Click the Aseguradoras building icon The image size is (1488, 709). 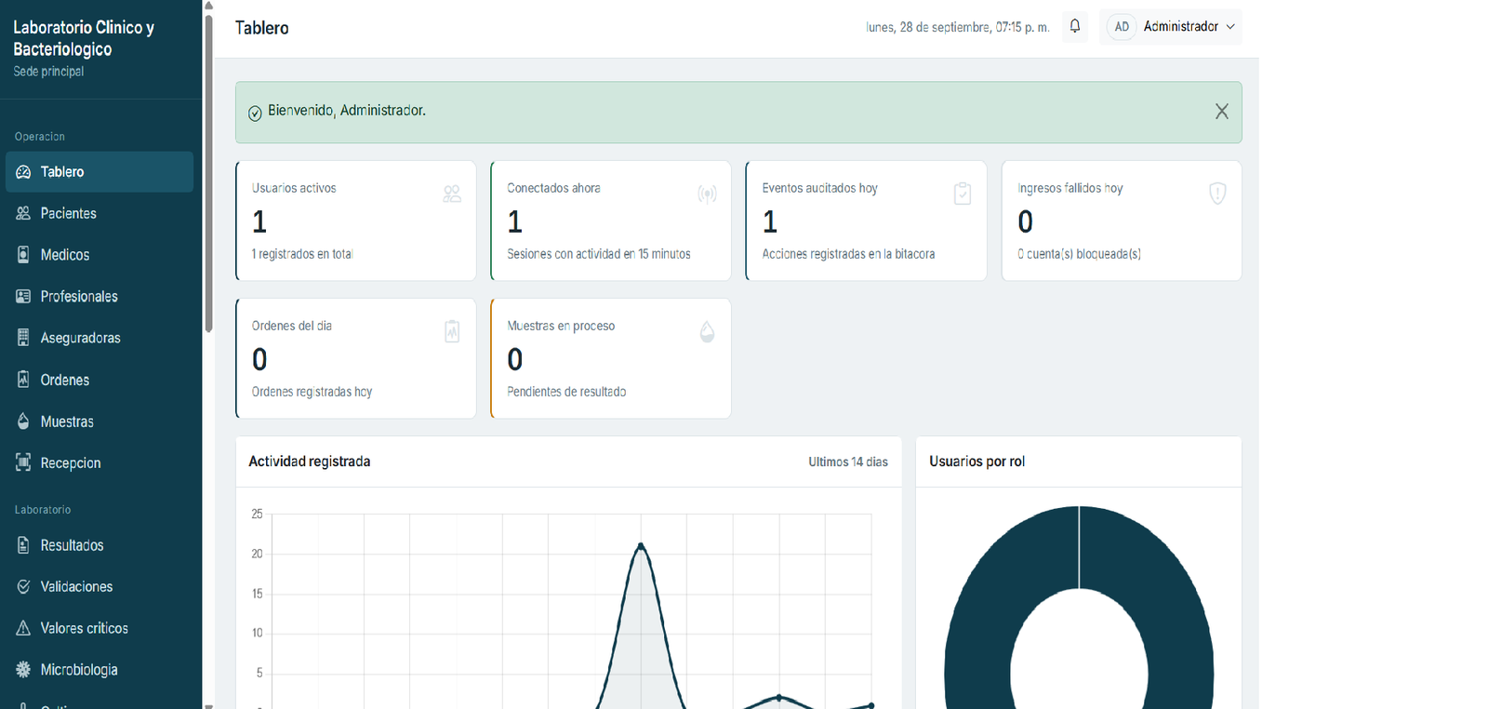coord(23,338)
